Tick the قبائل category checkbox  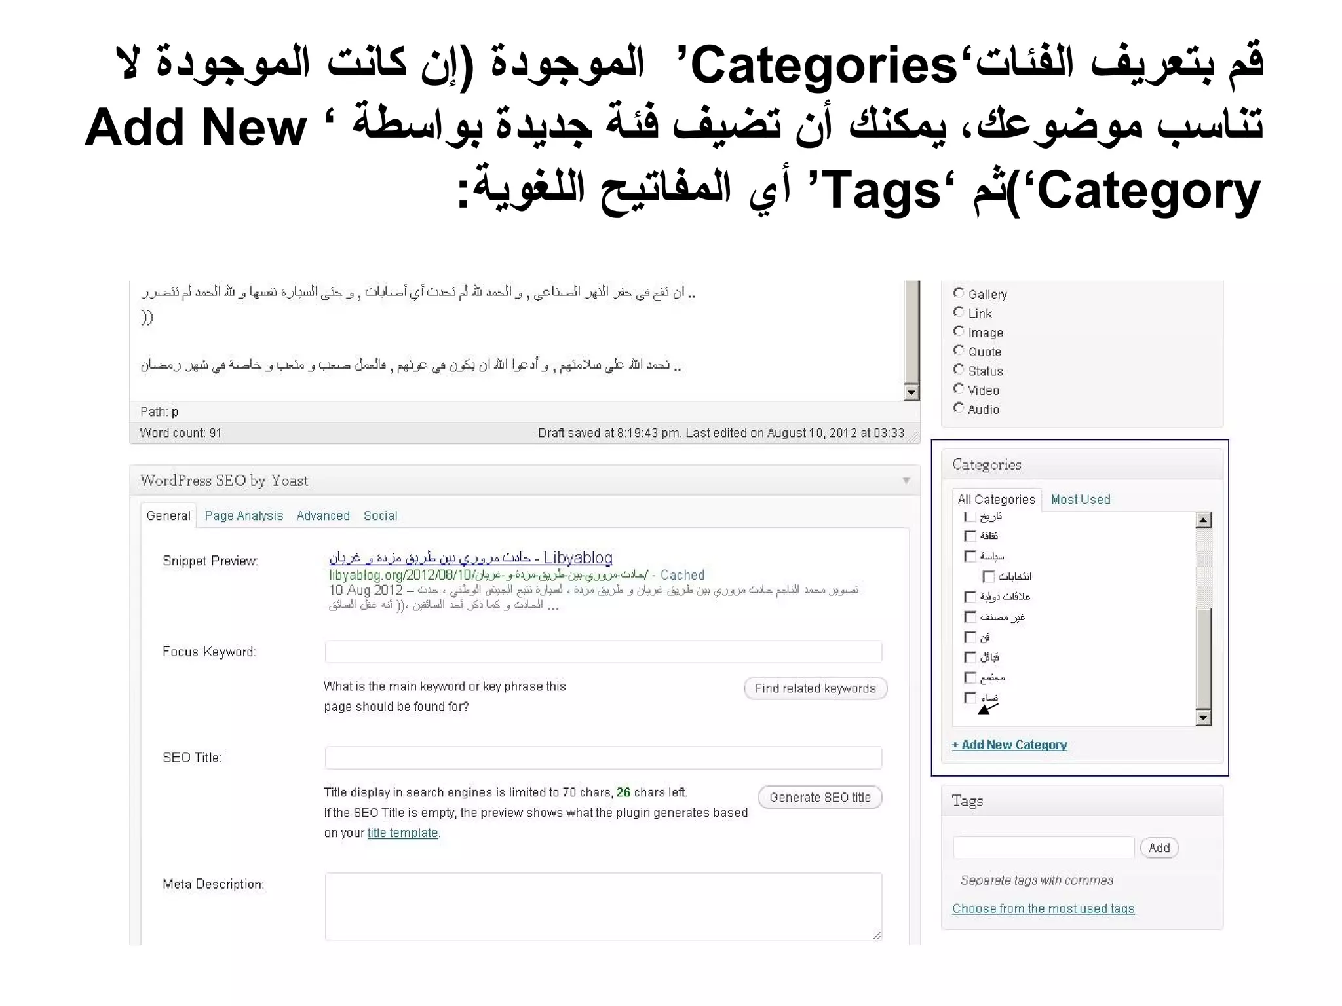pos(970,657)
